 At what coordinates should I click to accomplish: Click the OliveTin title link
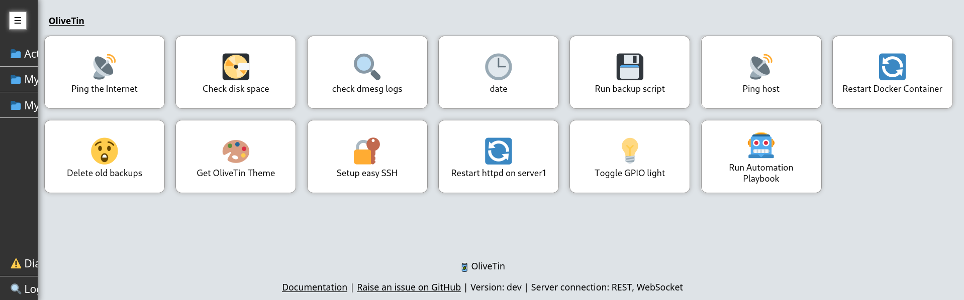66,21
